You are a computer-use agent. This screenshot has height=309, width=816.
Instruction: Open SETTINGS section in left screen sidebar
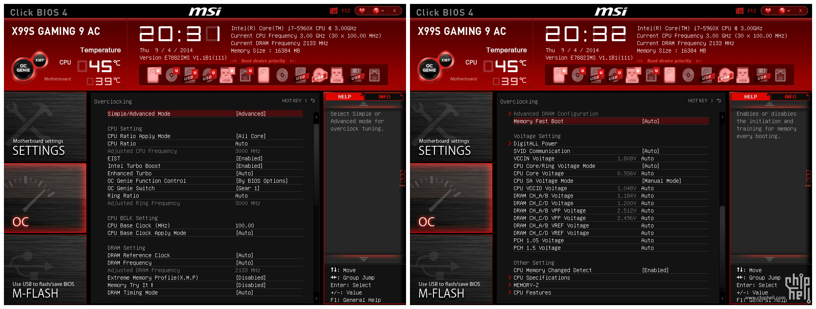coord(45,127)
